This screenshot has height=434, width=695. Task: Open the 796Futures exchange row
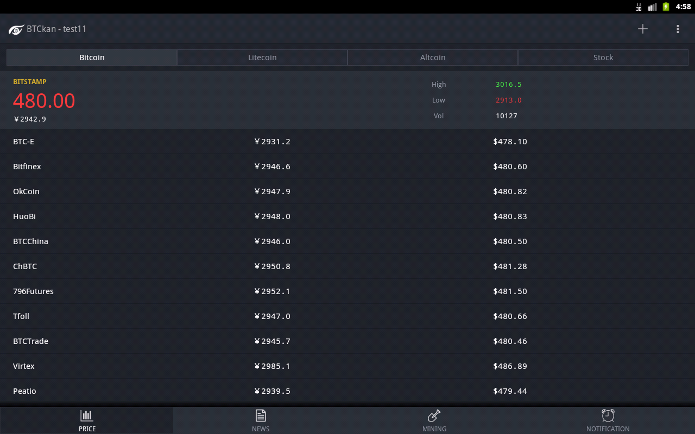(347, 291)
